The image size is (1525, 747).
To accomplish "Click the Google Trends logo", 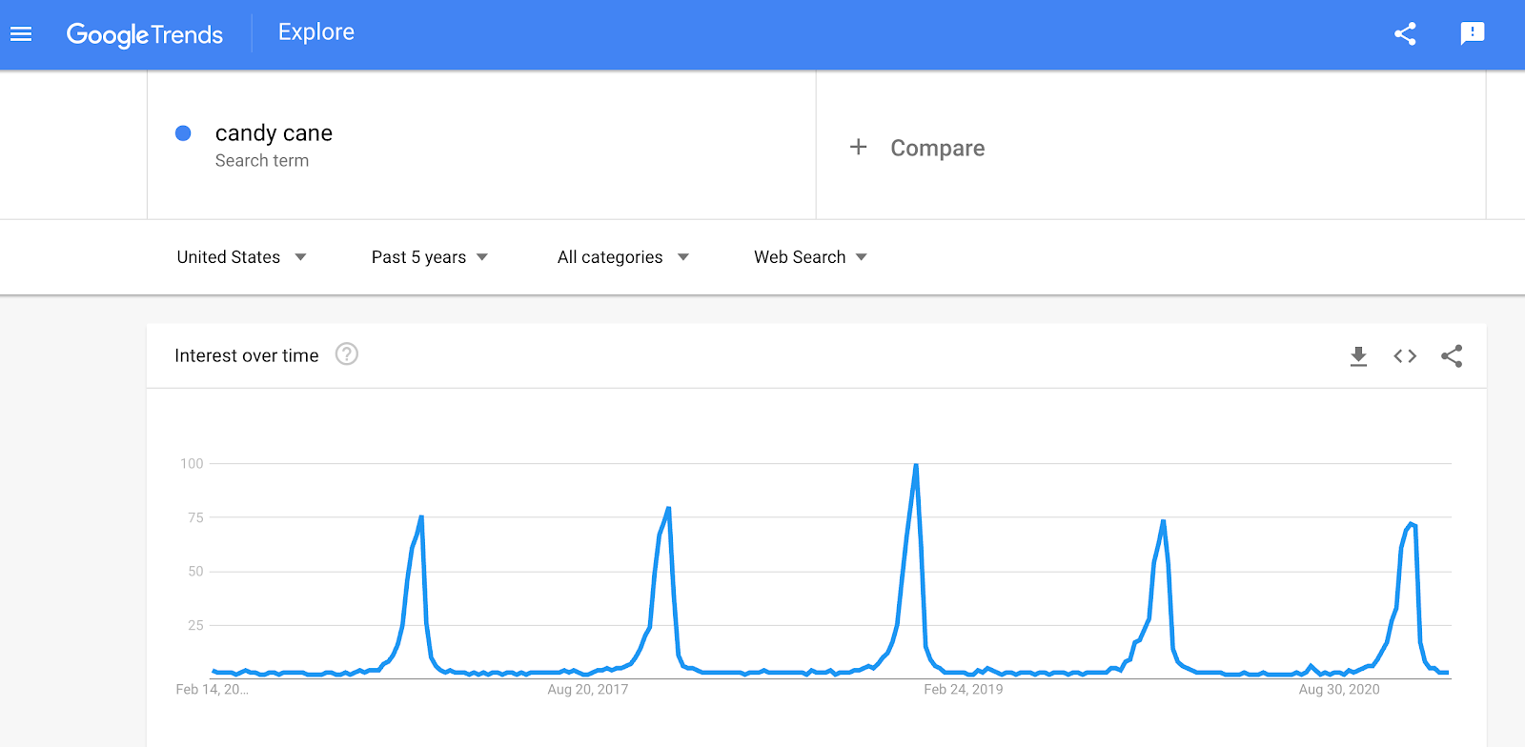I will 145,33.
